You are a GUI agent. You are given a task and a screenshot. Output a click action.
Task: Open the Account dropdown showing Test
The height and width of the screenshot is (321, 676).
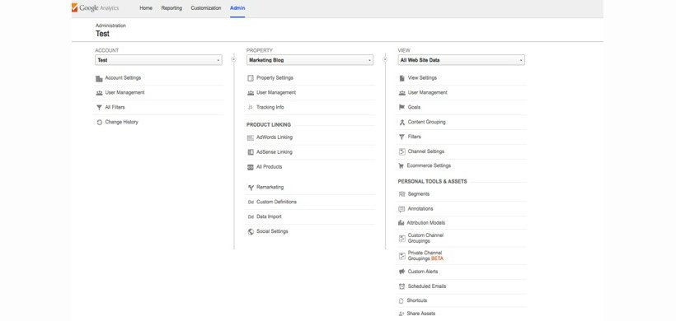158,60
